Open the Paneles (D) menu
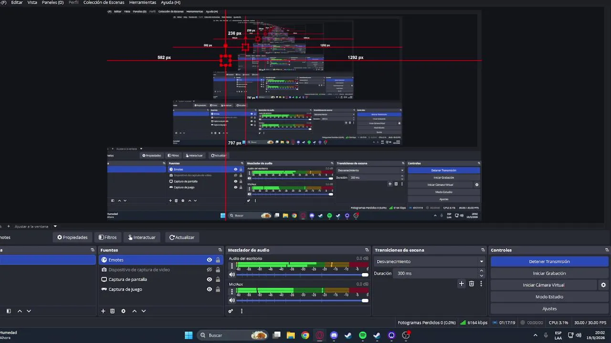Image resolution: width=611 pixels, height=343 pixels. (53, 2)
